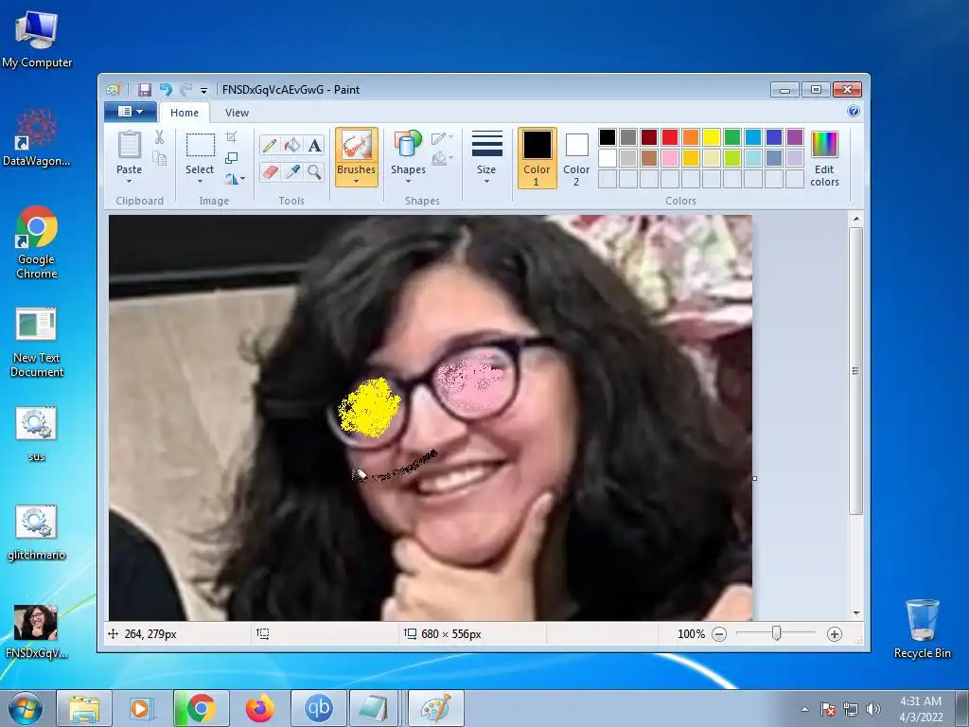The height and width of the screenshot is (727, 969).
Task: Select FNSDxGqV image thumbnail on desktop
Action: [37, 631]
